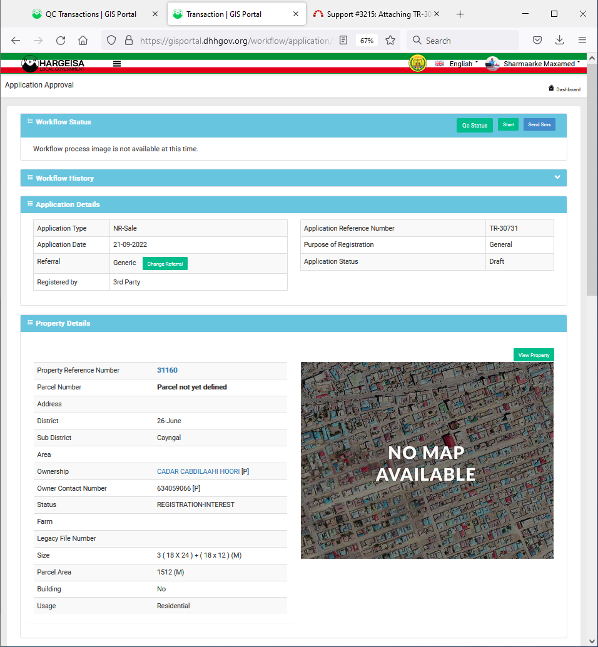Close the Transaction GIS Portal tab
This screenshot has height=647, width=598.
tap(296, 14)
